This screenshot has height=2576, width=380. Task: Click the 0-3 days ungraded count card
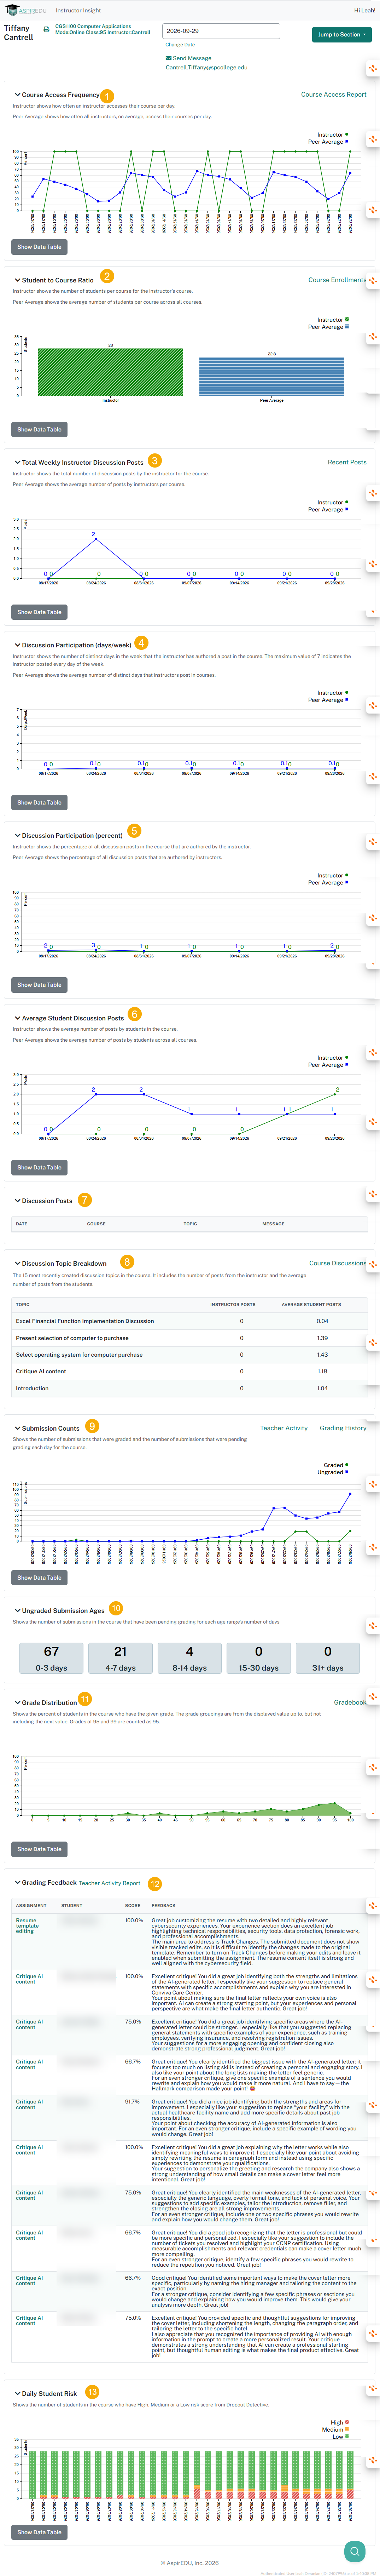[x=51, y=1658]
